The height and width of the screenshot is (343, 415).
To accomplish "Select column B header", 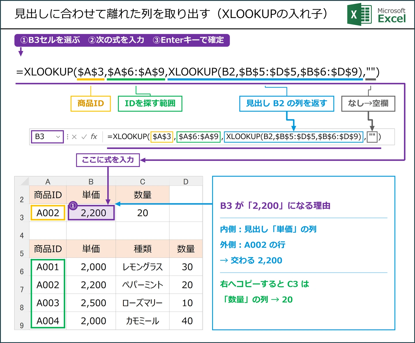I will 91,181.
